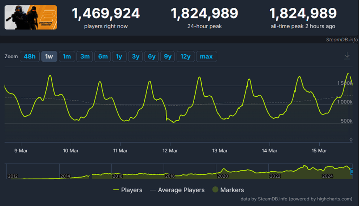This screenshot has width=359, height=206.
Task: Click 2020 in the navigator timeline
Action: pyautogui.click(x=222, y=176)
